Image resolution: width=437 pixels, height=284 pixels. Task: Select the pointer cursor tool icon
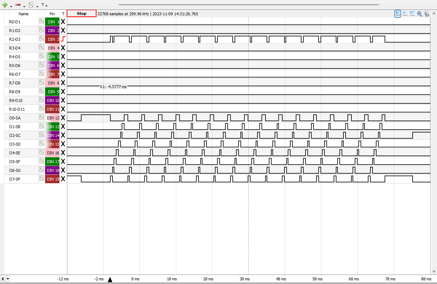398,13
